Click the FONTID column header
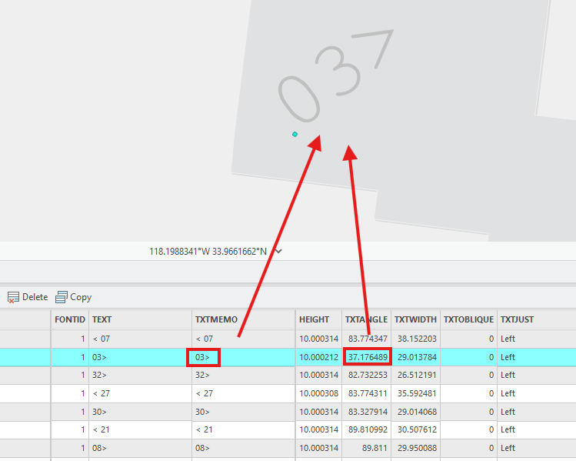576x461 pixels. (70, 319)
